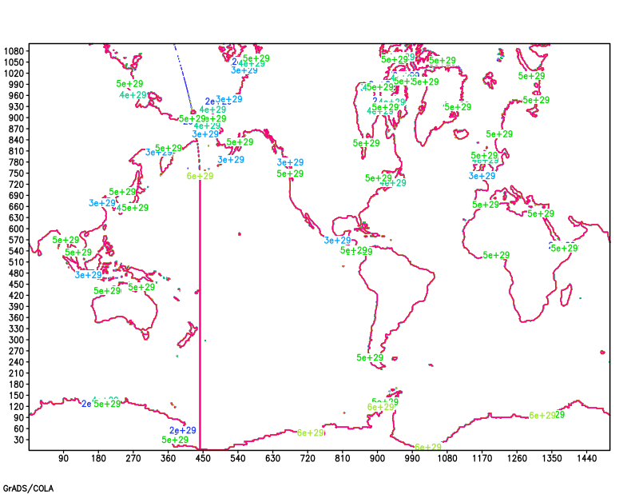Click the 600 tick label on y-axis
Screen dimensions: 639x494
tap(18, 229)
